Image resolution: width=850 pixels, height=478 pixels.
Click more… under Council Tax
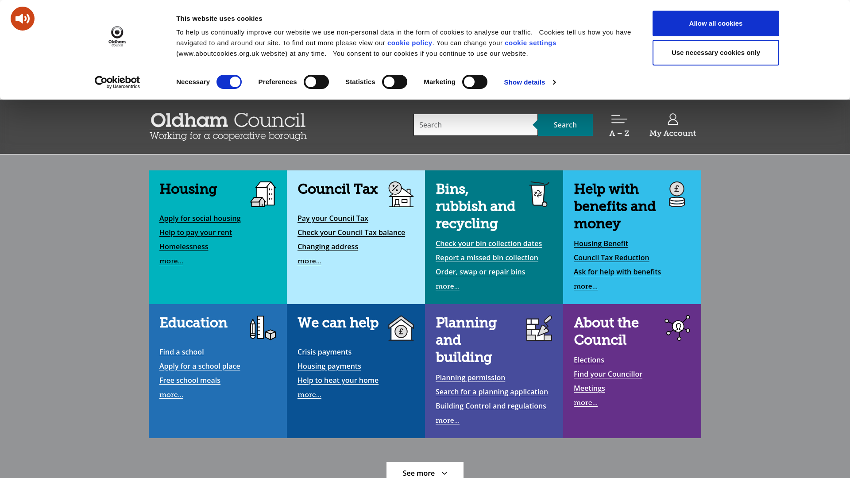click(309, 261)
